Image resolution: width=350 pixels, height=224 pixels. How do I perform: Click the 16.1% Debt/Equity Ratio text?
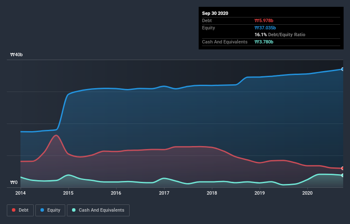[280, 34]
